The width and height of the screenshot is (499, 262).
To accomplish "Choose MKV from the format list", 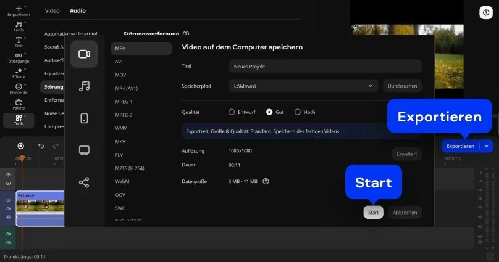I will click(x=120, y=141).
